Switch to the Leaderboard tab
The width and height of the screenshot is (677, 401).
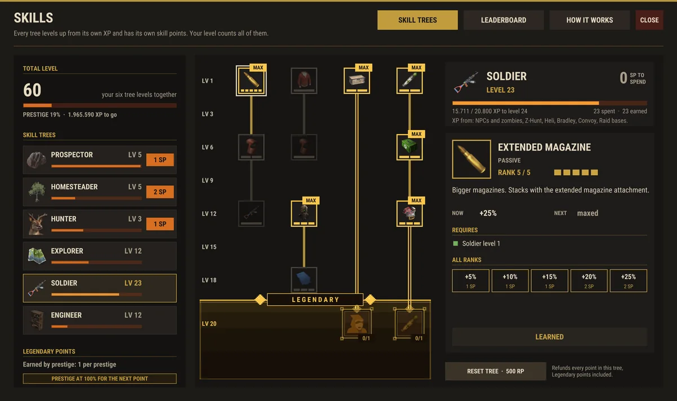click(x=504, y=20)
